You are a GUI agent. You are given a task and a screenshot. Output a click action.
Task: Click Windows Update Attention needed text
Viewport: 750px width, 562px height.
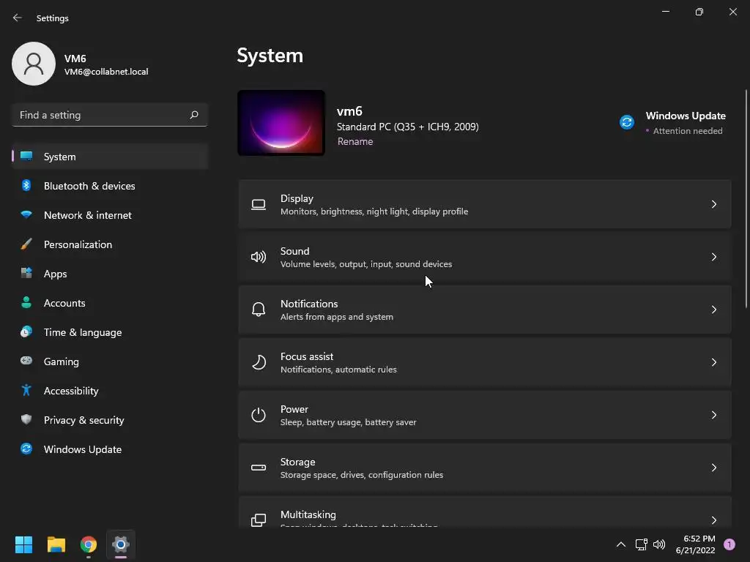pos(688,131)
